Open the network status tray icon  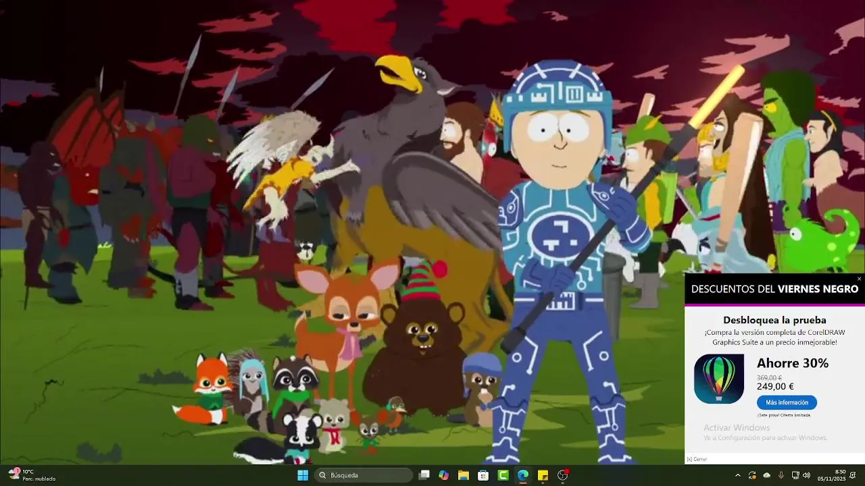(x=795, y=475)
